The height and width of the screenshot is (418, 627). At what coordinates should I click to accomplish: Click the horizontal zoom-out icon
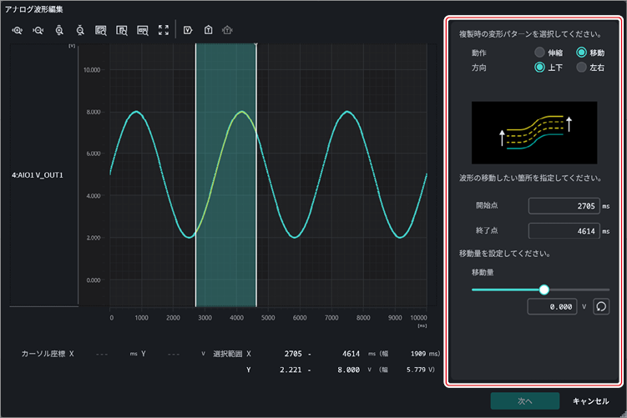click(38, 30)
